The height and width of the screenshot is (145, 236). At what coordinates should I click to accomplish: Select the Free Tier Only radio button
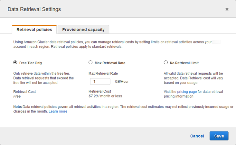(15, 63)
